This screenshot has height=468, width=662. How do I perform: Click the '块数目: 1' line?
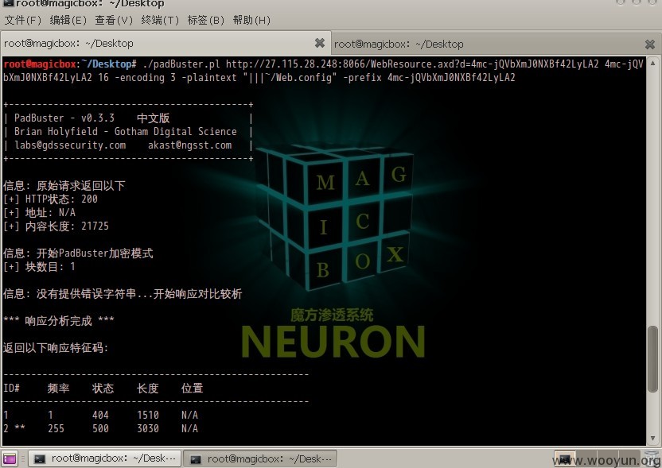pyautogui.click(x=39, y=266)
